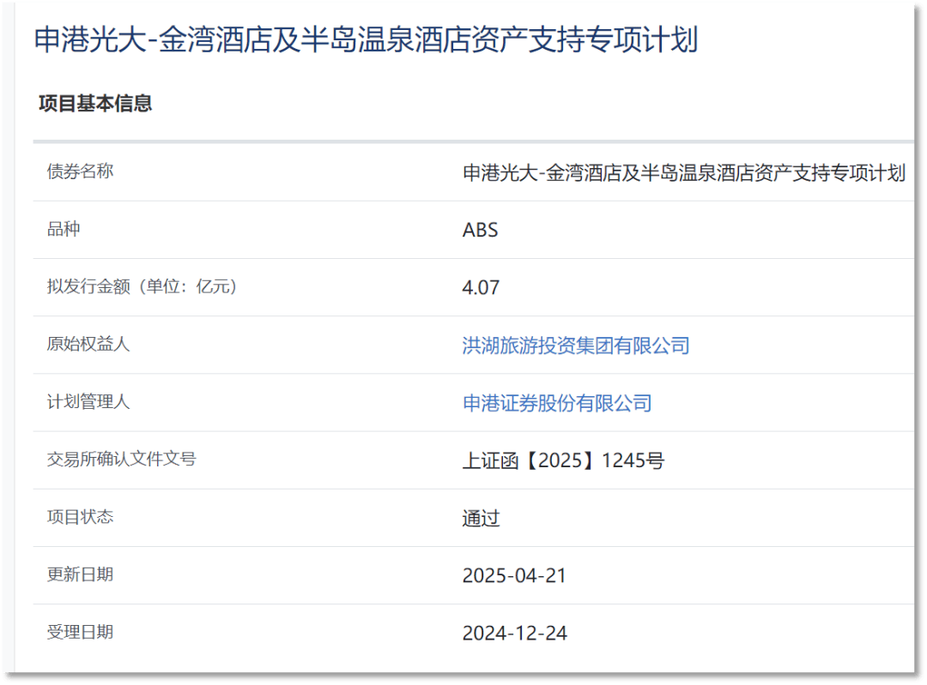Click the 拟发行金额（单位：亿元） label
This screenshot has width=927, height=685.
[142, 286]
